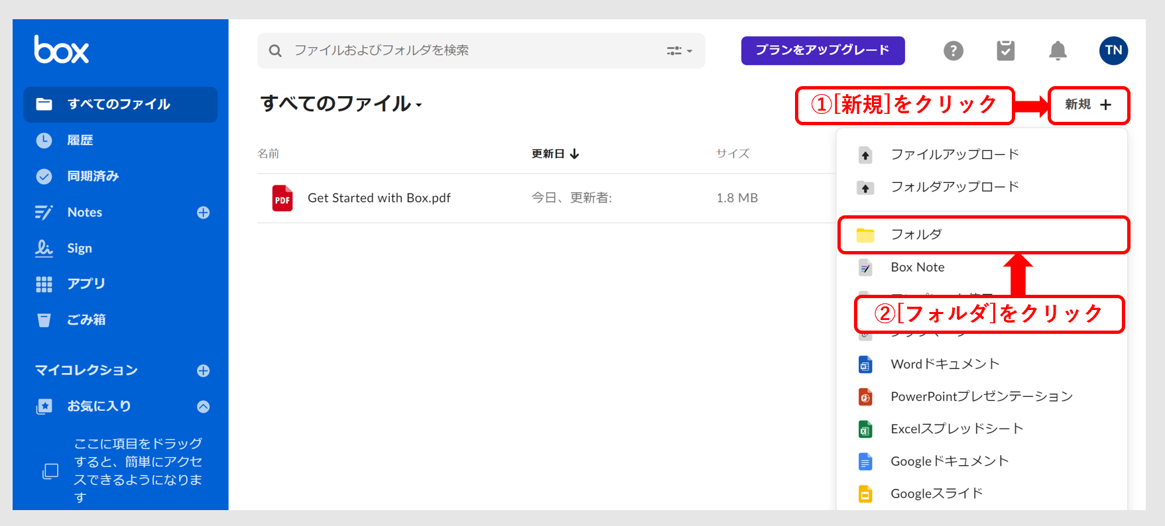Click the Box Note icon
Screen dimensions: 1165x526
[x=865, y=268]
